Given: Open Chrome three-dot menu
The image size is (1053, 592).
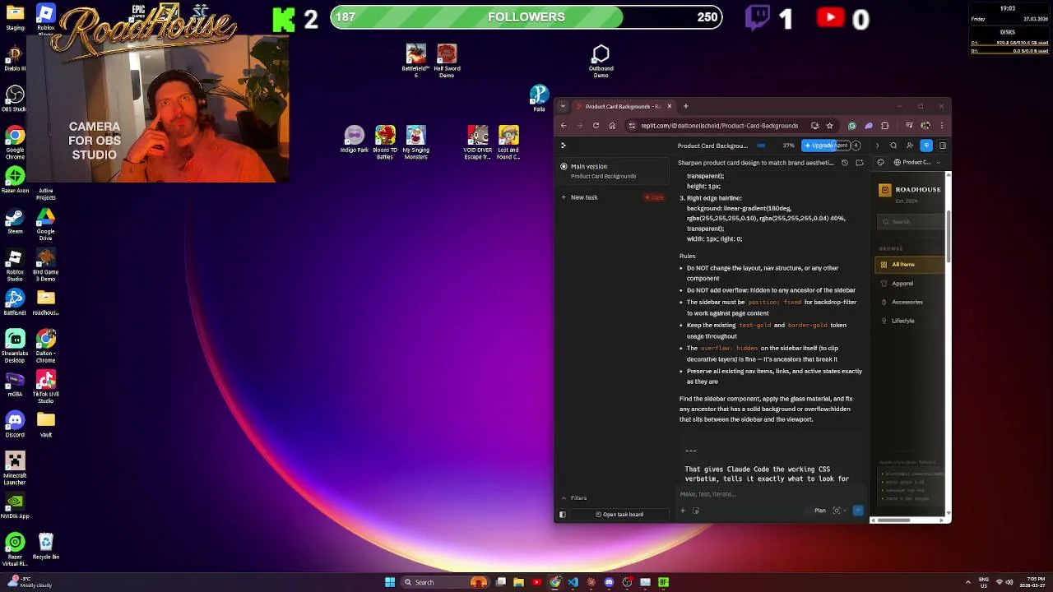Looking at the screenshot, I should pos(942,126).
